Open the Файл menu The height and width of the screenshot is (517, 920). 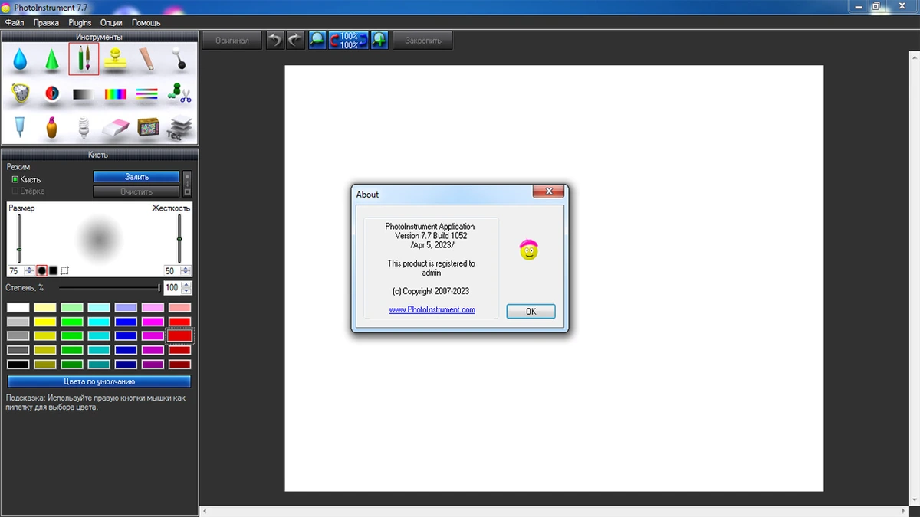click(14, 23)
